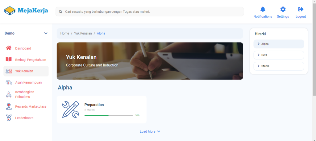The image size is (316, 141).
Task: Open the Dashboard menu item
Action: (26, 48)
